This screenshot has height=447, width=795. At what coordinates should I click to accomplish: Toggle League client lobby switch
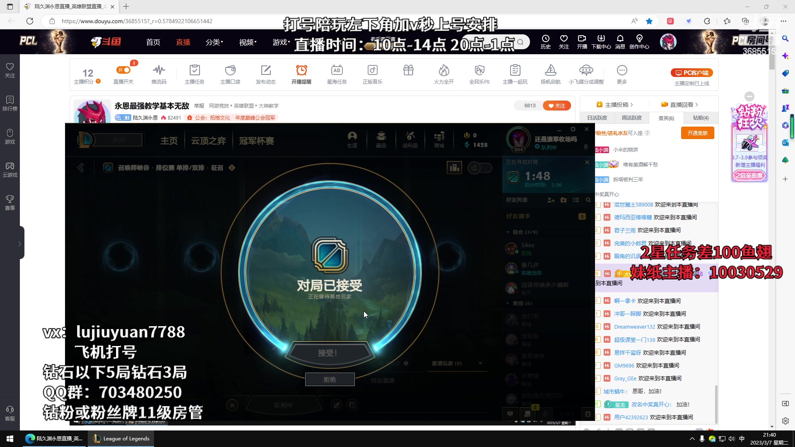coord(480,168)
